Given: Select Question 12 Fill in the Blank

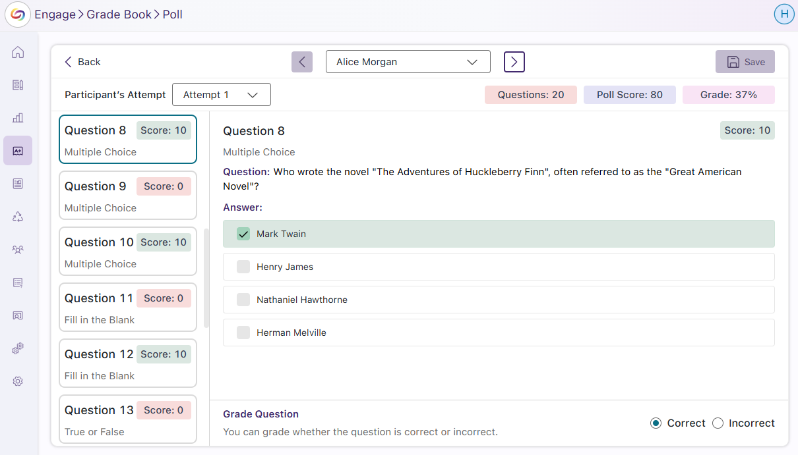Looking at the screenshot, I should (127, 363).
